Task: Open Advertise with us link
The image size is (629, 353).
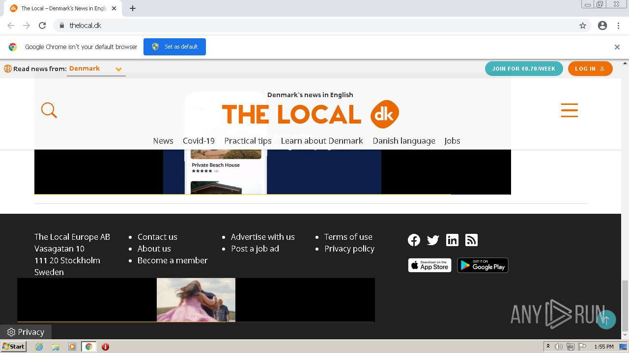Action: 263,237
